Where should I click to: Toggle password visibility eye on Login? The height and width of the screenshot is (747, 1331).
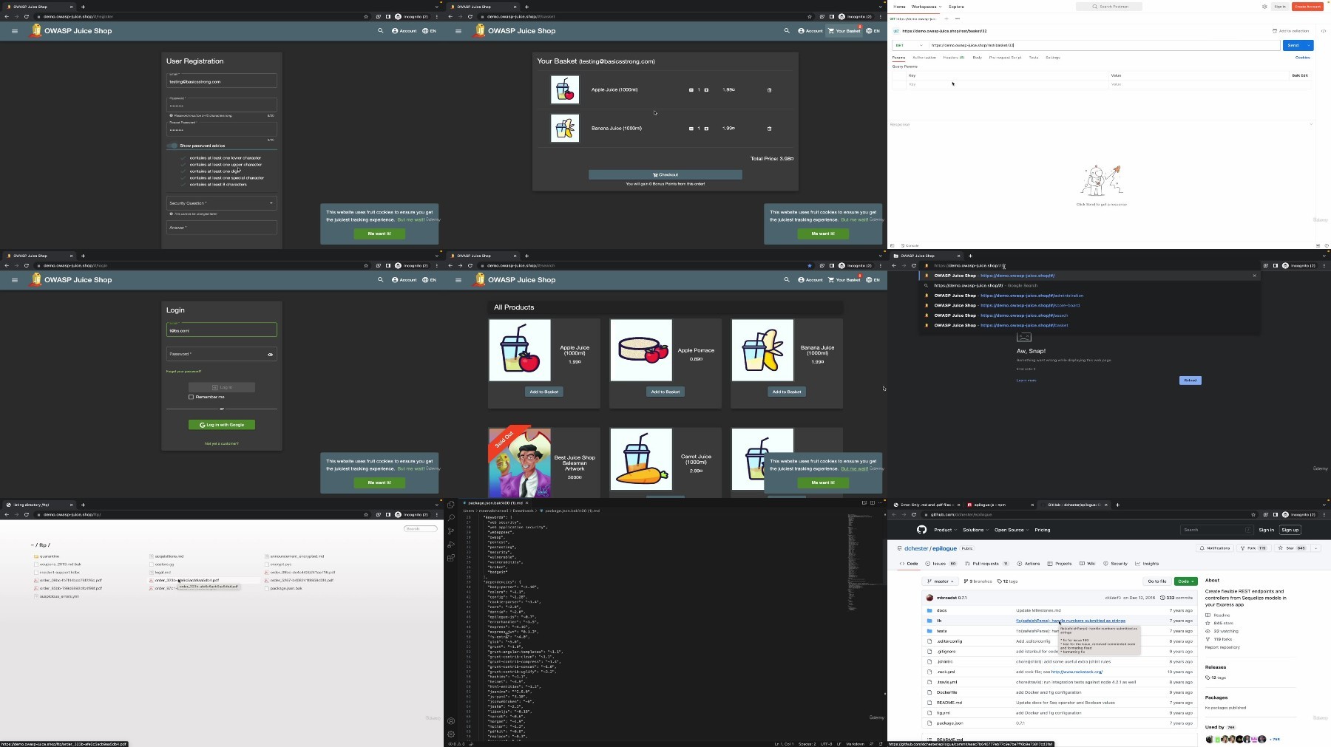click(271, 355)
